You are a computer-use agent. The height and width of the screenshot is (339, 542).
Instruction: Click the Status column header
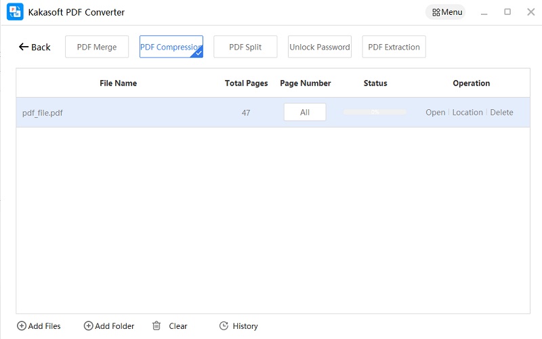375,83
